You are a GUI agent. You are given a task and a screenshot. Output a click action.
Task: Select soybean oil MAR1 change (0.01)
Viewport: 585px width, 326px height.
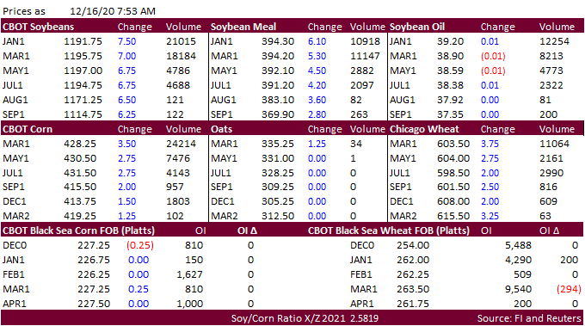(493, 56)
